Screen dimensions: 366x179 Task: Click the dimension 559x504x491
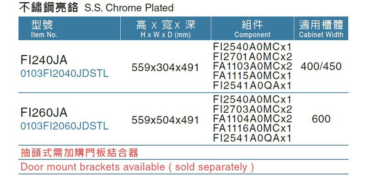[x=165, y=120]
